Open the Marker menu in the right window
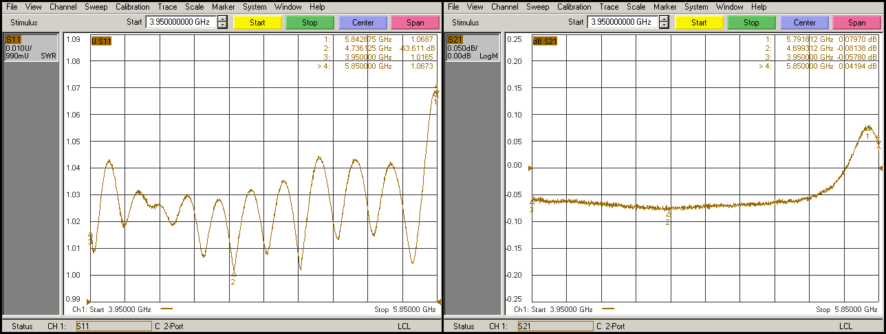This screenshot has height=334, width=886. tap(664, 7)
